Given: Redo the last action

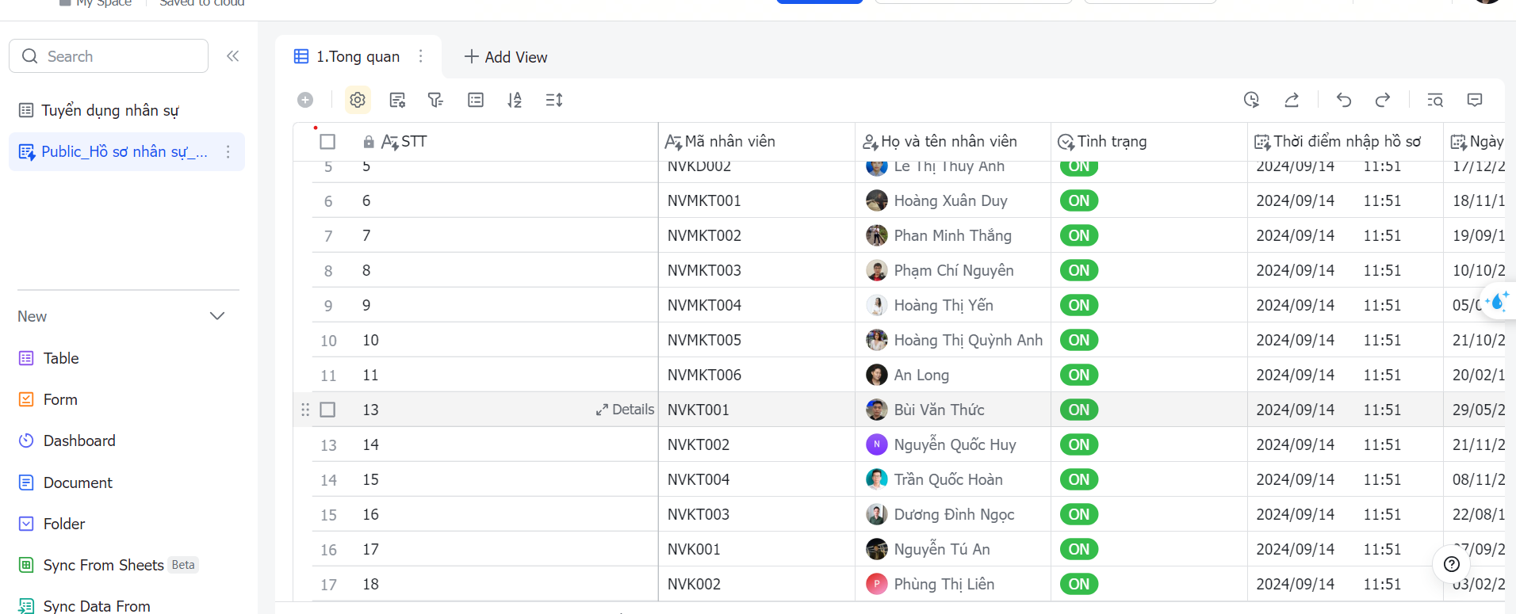Looking at the screenshot, I should coord(1383,100).
